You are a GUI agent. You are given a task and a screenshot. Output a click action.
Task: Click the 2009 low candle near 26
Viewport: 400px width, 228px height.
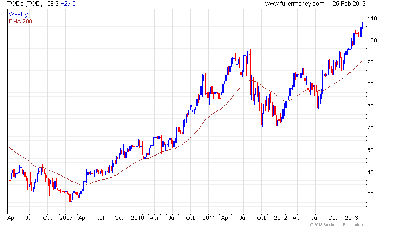point(71,200)
